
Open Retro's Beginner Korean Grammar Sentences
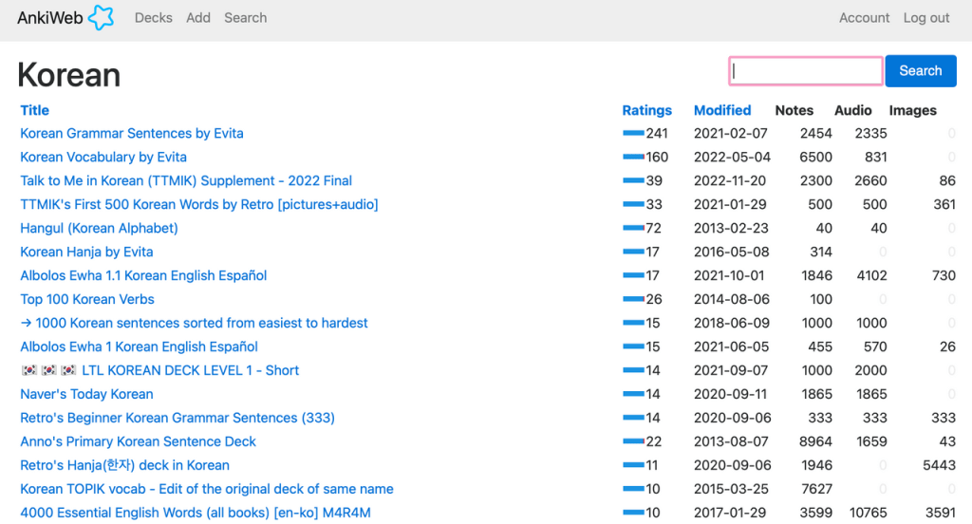coord(178,418)
